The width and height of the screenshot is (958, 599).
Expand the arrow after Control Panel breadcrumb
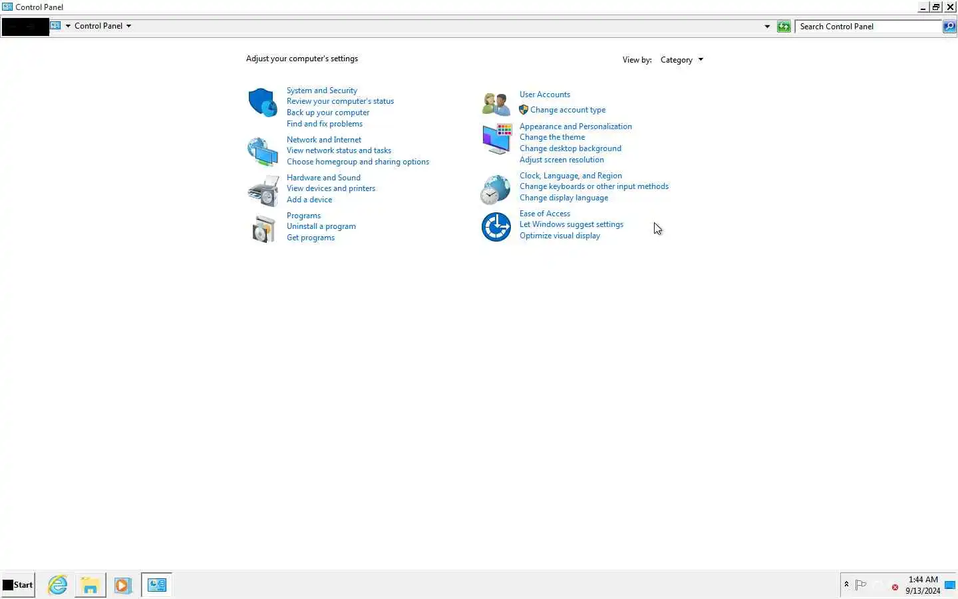[x=128, y=26]
